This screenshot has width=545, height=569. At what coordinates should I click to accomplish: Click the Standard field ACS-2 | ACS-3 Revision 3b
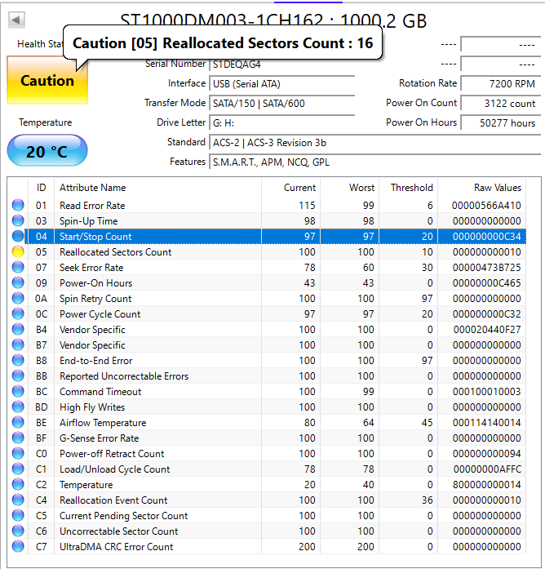tap(375, 143)
